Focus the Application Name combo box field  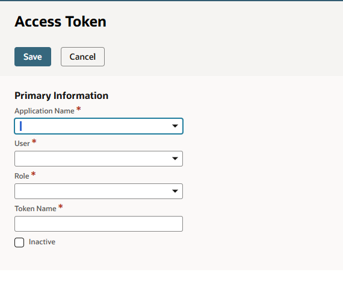point(99,126)
